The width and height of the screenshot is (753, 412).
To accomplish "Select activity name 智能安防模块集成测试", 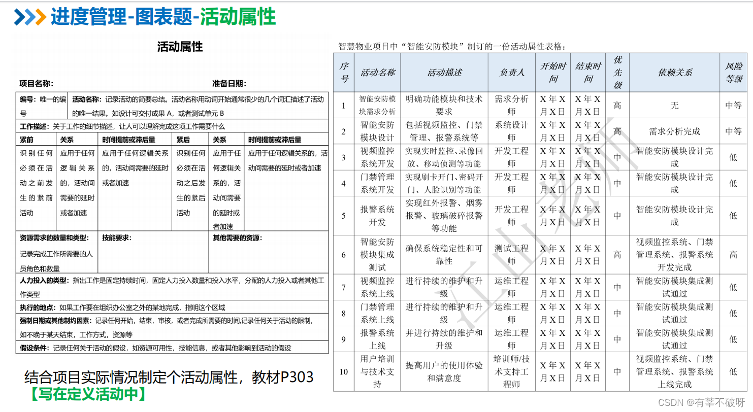I will 377,255.
